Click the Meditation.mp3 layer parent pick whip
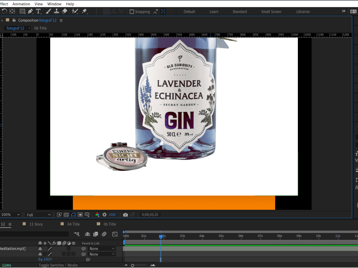The height and width of the screenshot is (268, 358). (83, 249)
